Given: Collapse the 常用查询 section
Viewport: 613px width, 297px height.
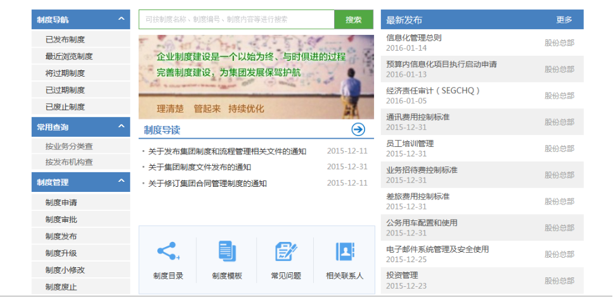Looking at the screenshot, I should pos(121,127).
